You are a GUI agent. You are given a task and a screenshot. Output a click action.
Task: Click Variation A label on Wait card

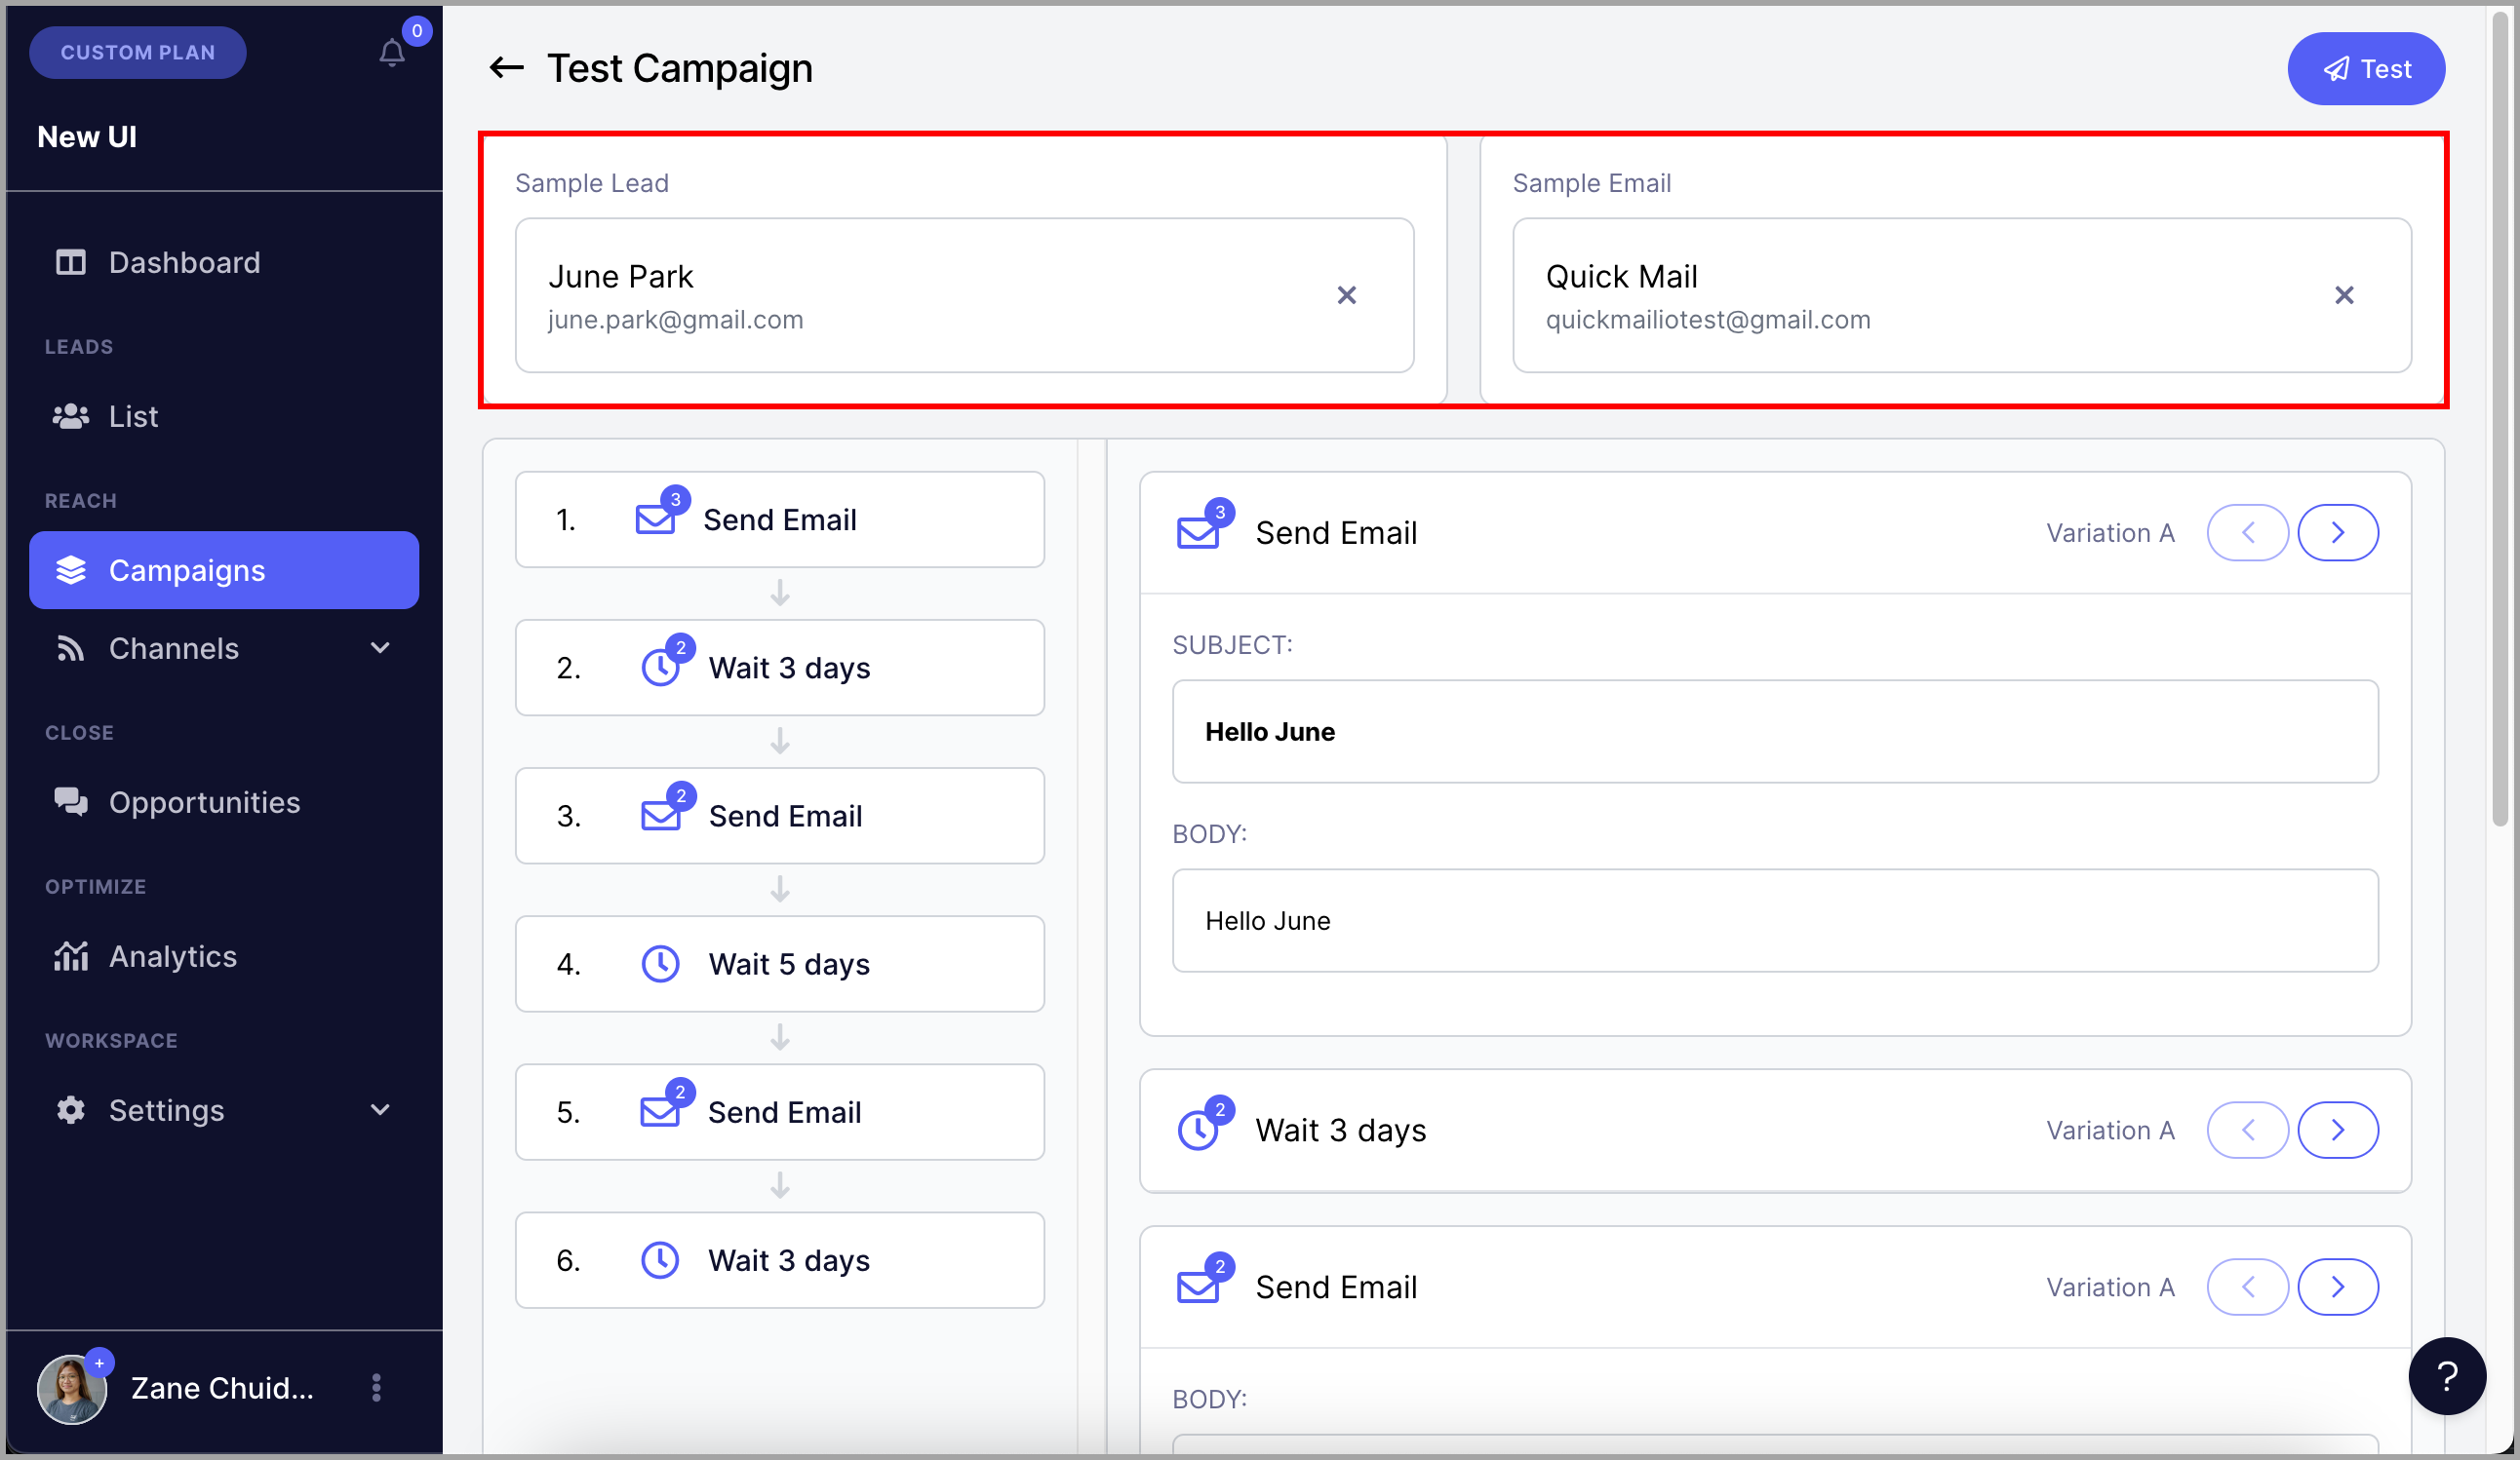[x=2110, y=1131]
